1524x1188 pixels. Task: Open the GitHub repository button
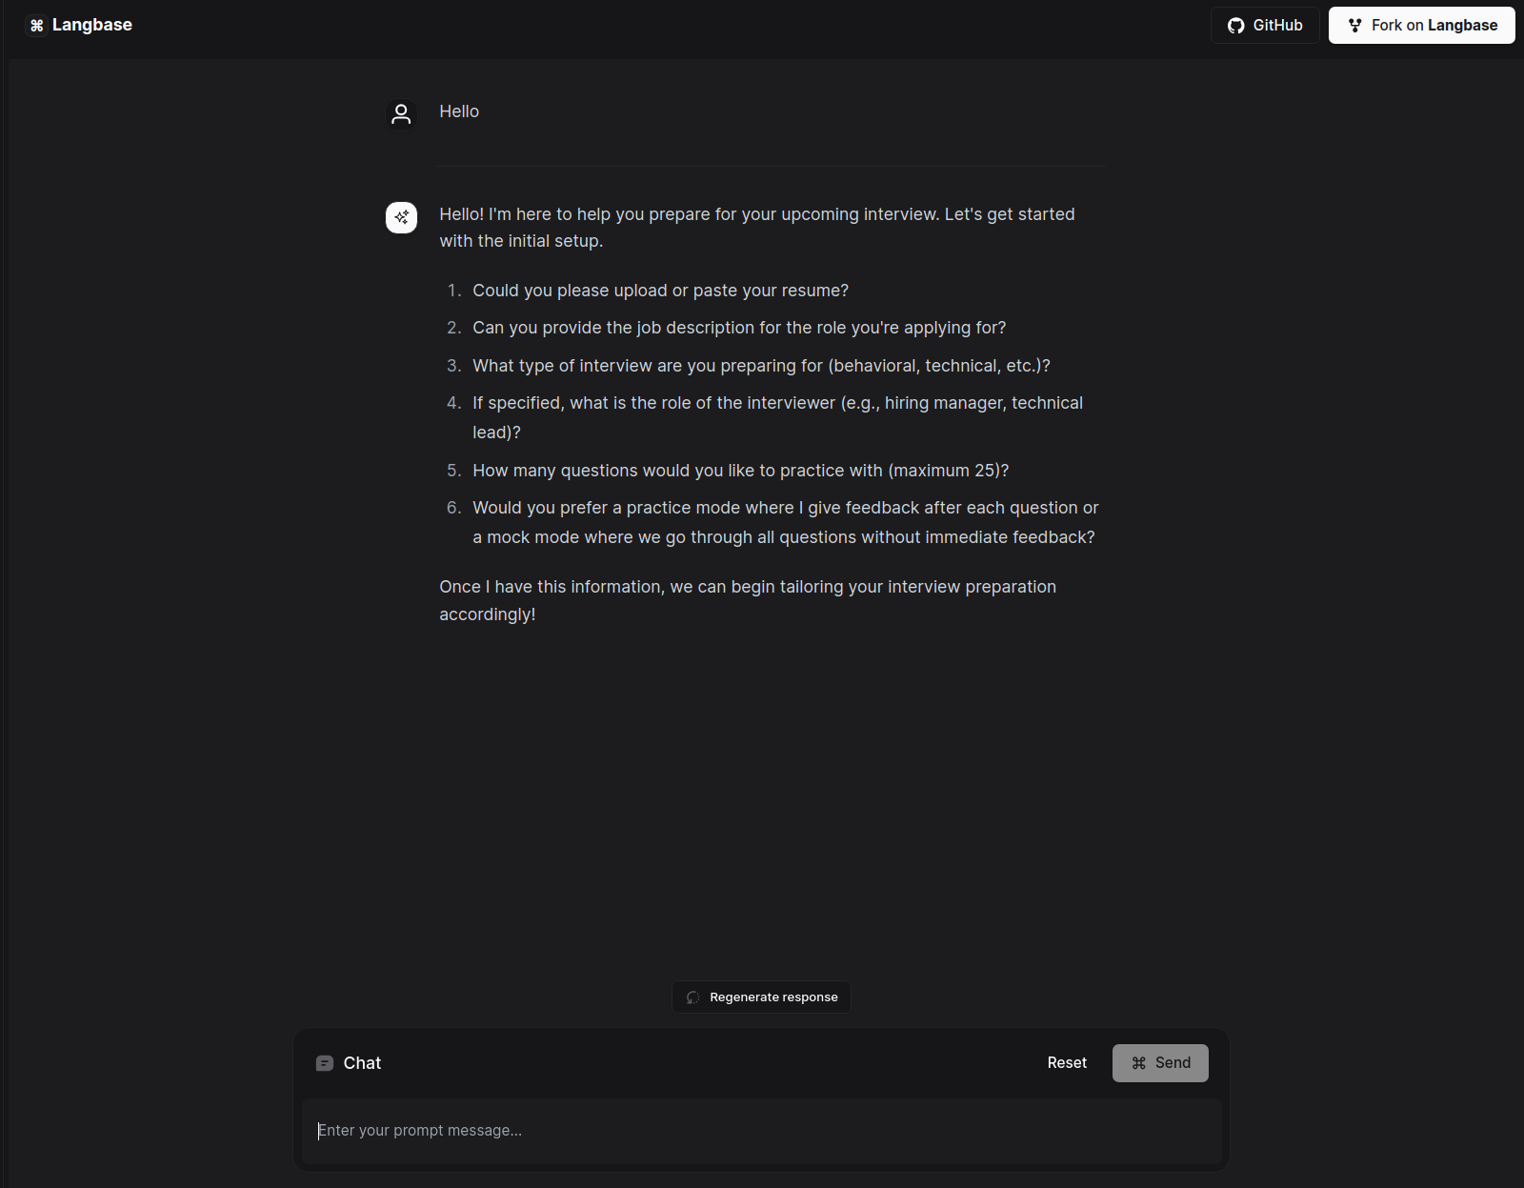(x=1265, y=26)
